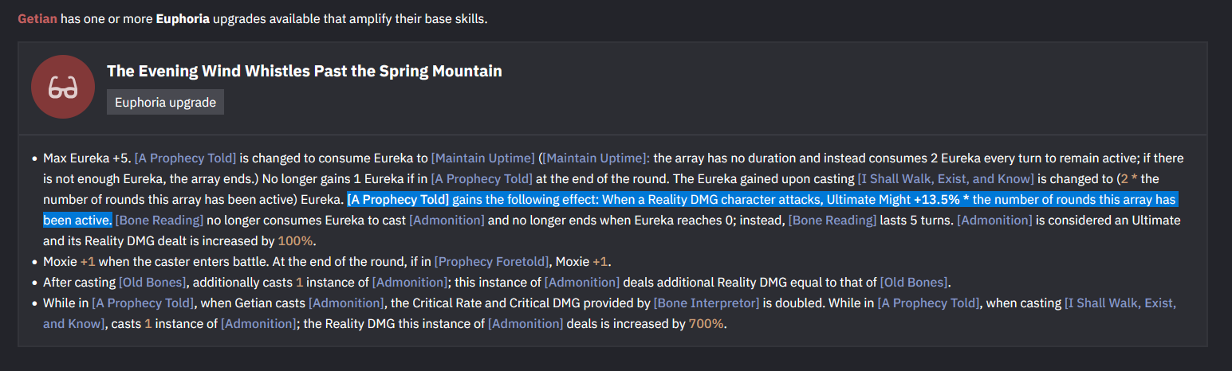Click Bone Reading link before 'lasts 5 turns'

(832, 220)
